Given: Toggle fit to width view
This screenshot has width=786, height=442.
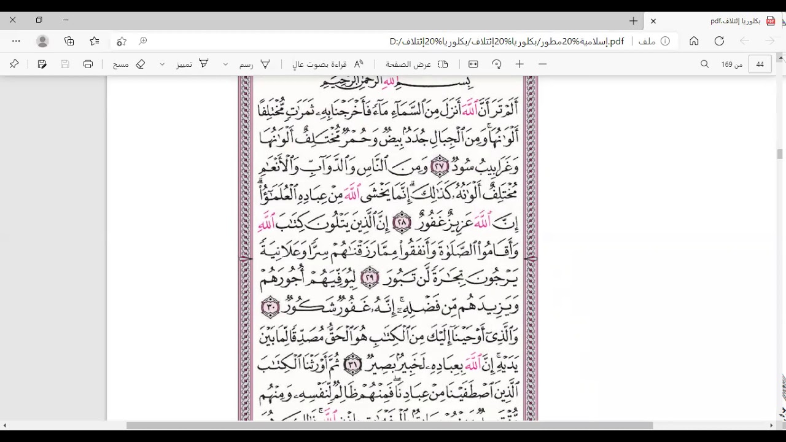Looking at the screenshot, I should coord(473,64).
